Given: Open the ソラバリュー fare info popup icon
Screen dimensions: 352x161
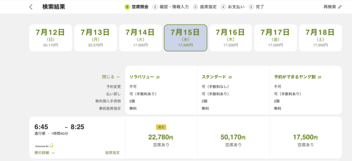Looking at the screenshot, I should [x=158, y=77].
